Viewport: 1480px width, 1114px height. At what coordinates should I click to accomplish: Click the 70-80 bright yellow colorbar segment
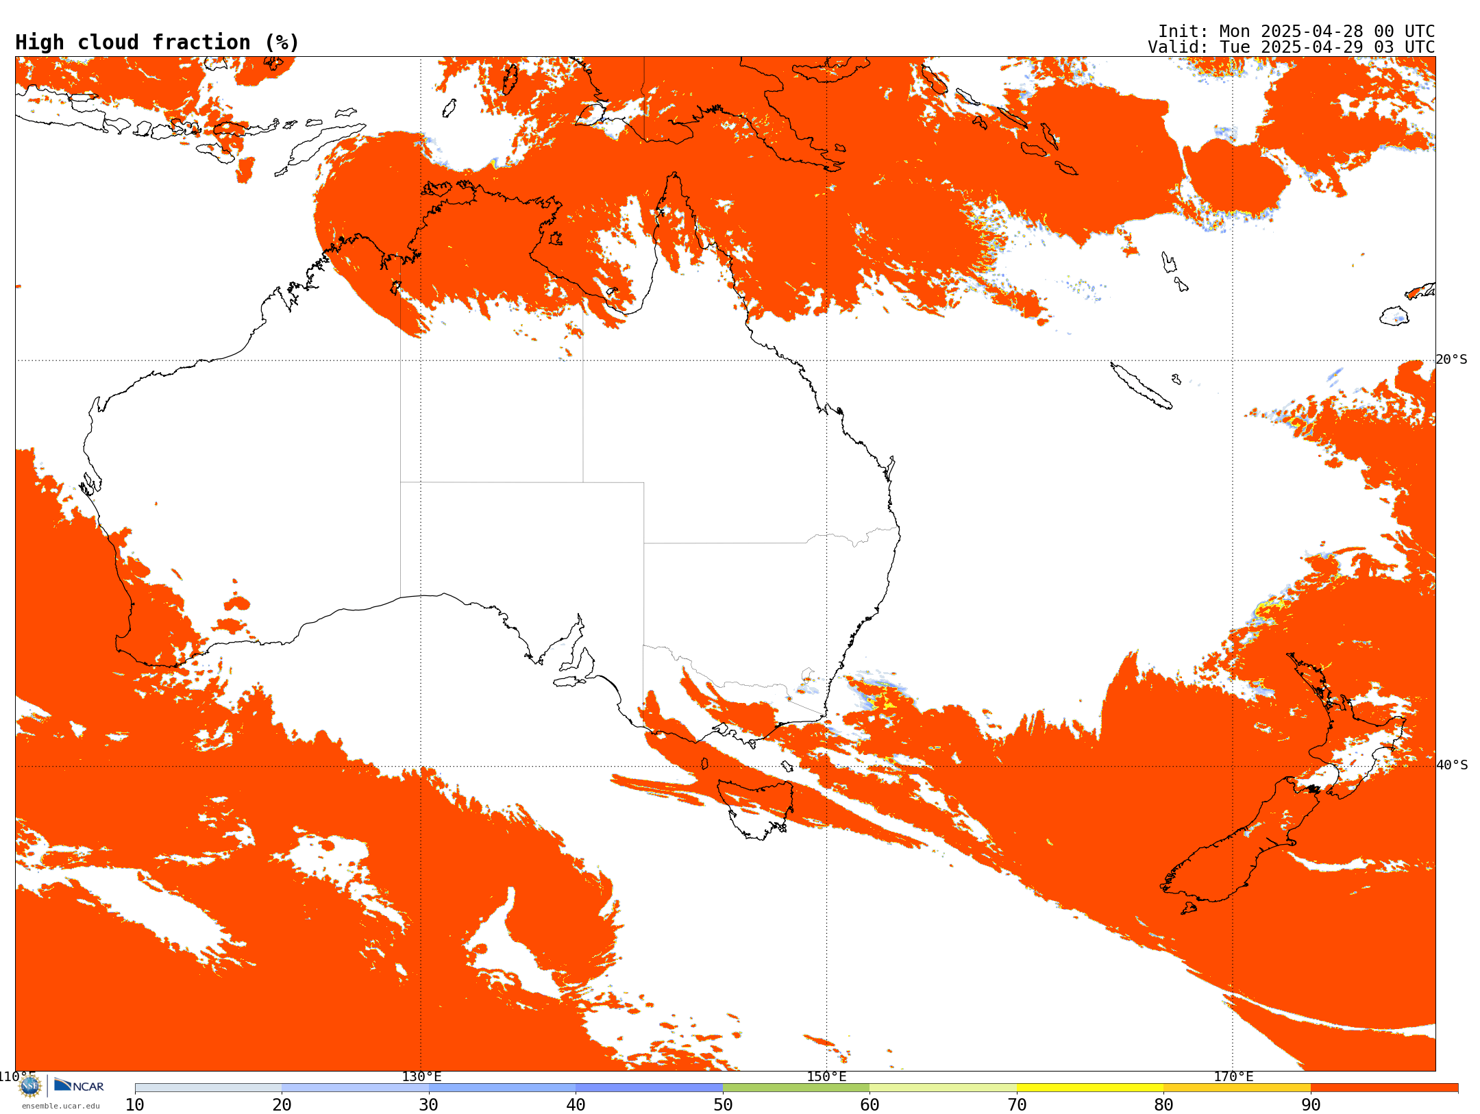[1090, 1088]
